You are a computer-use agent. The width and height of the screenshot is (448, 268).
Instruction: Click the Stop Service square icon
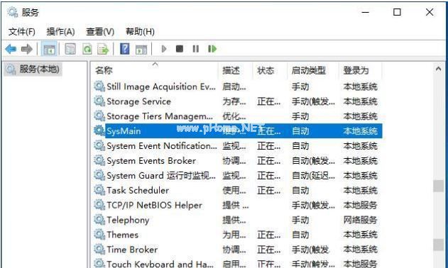pos(180,49)
